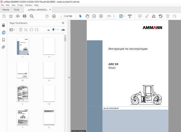
Task: Open the File menu
Action: (2, 5)
